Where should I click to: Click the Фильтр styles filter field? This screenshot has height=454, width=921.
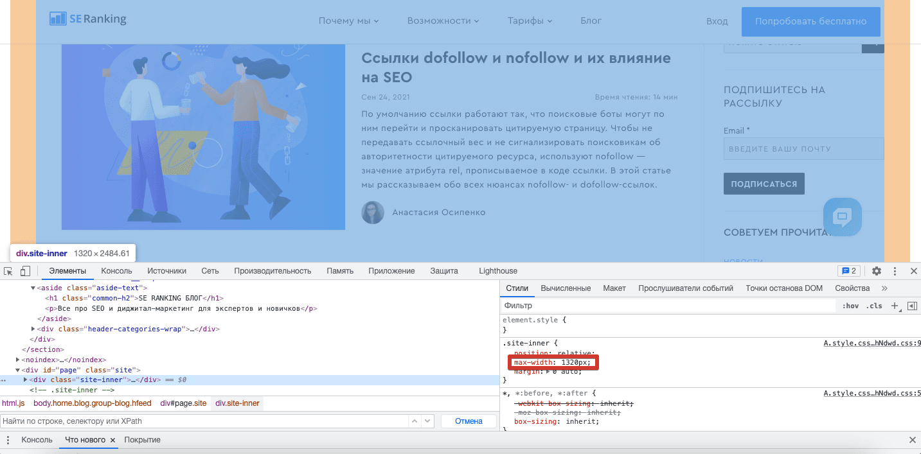click(668, 306)
